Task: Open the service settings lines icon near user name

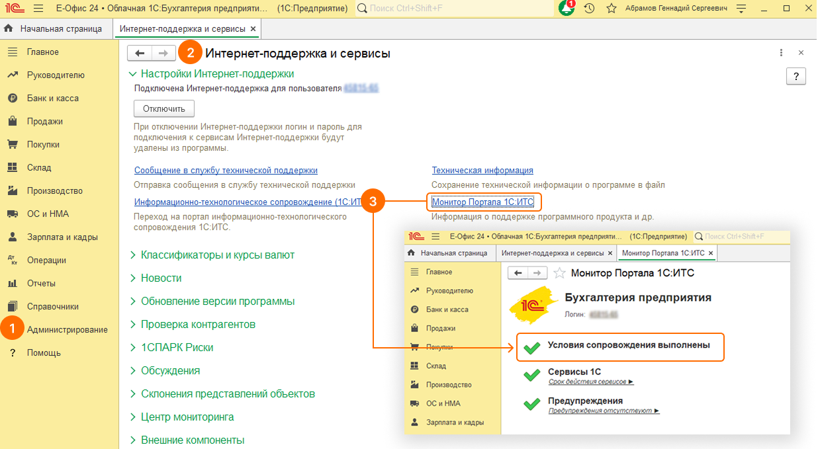Action: click(741, 9)
